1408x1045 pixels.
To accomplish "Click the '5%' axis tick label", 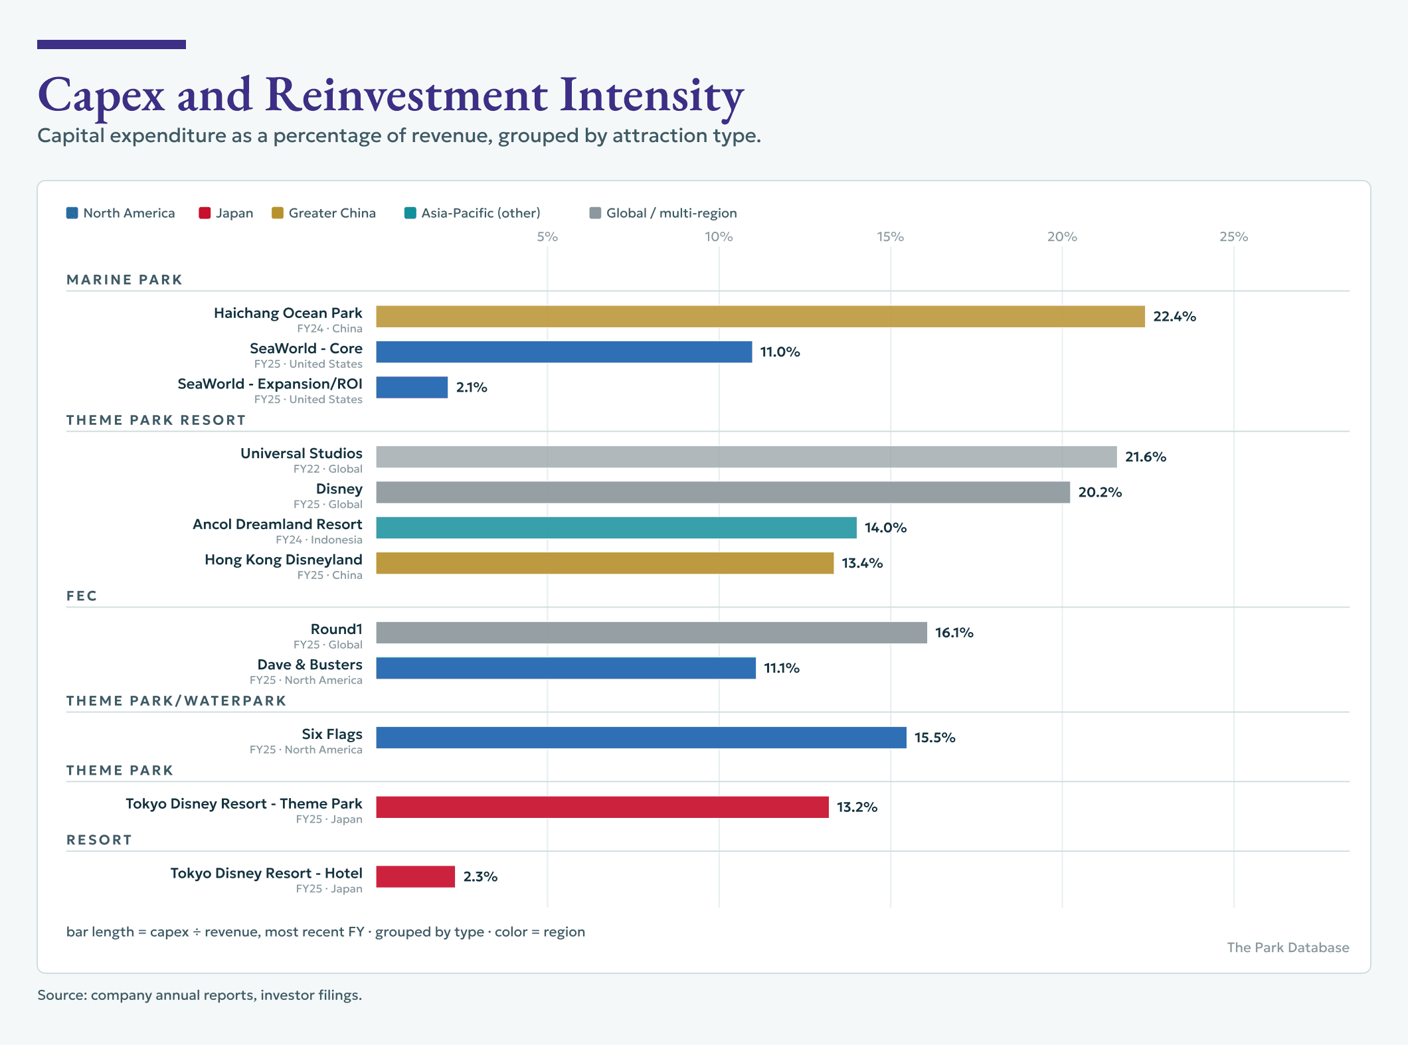I will 547,237.
